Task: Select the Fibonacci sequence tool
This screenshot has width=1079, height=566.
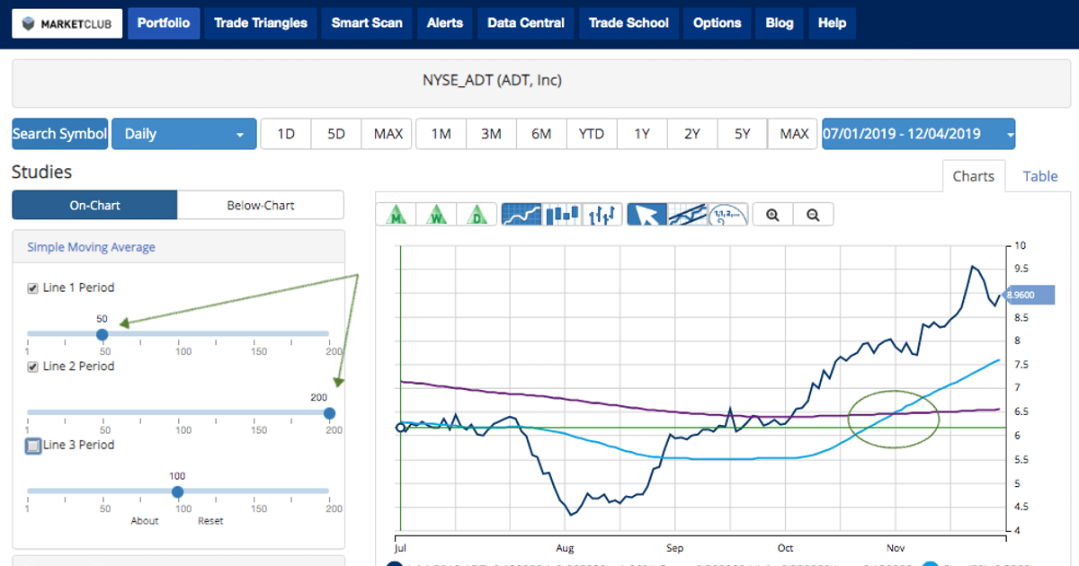Action: 727,214
